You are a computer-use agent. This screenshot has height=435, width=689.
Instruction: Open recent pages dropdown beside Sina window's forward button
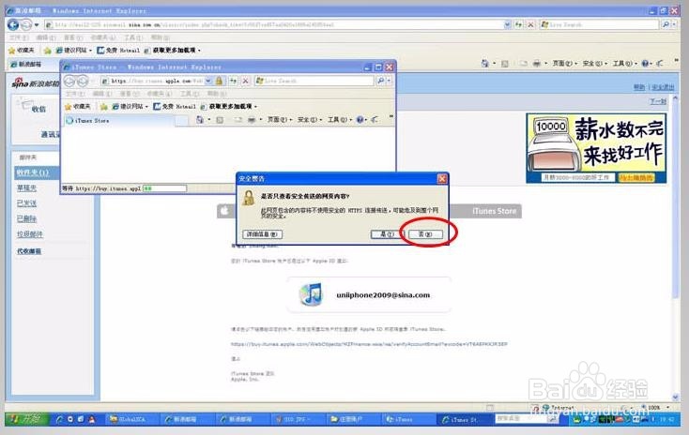(37, 25)
